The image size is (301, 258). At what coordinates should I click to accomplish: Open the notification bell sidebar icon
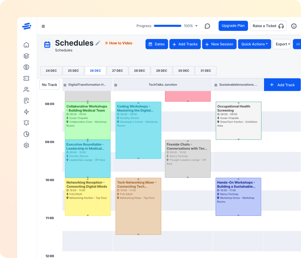(x=26, y=123)
